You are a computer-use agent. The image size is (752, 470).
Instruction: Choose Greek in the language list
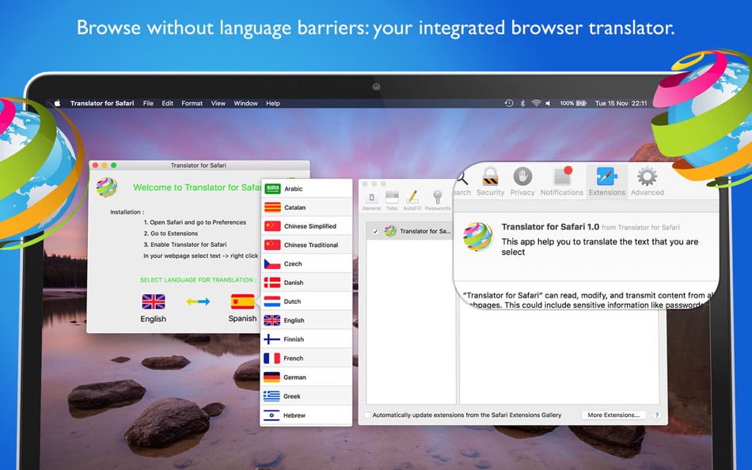(x=306, y=396)
